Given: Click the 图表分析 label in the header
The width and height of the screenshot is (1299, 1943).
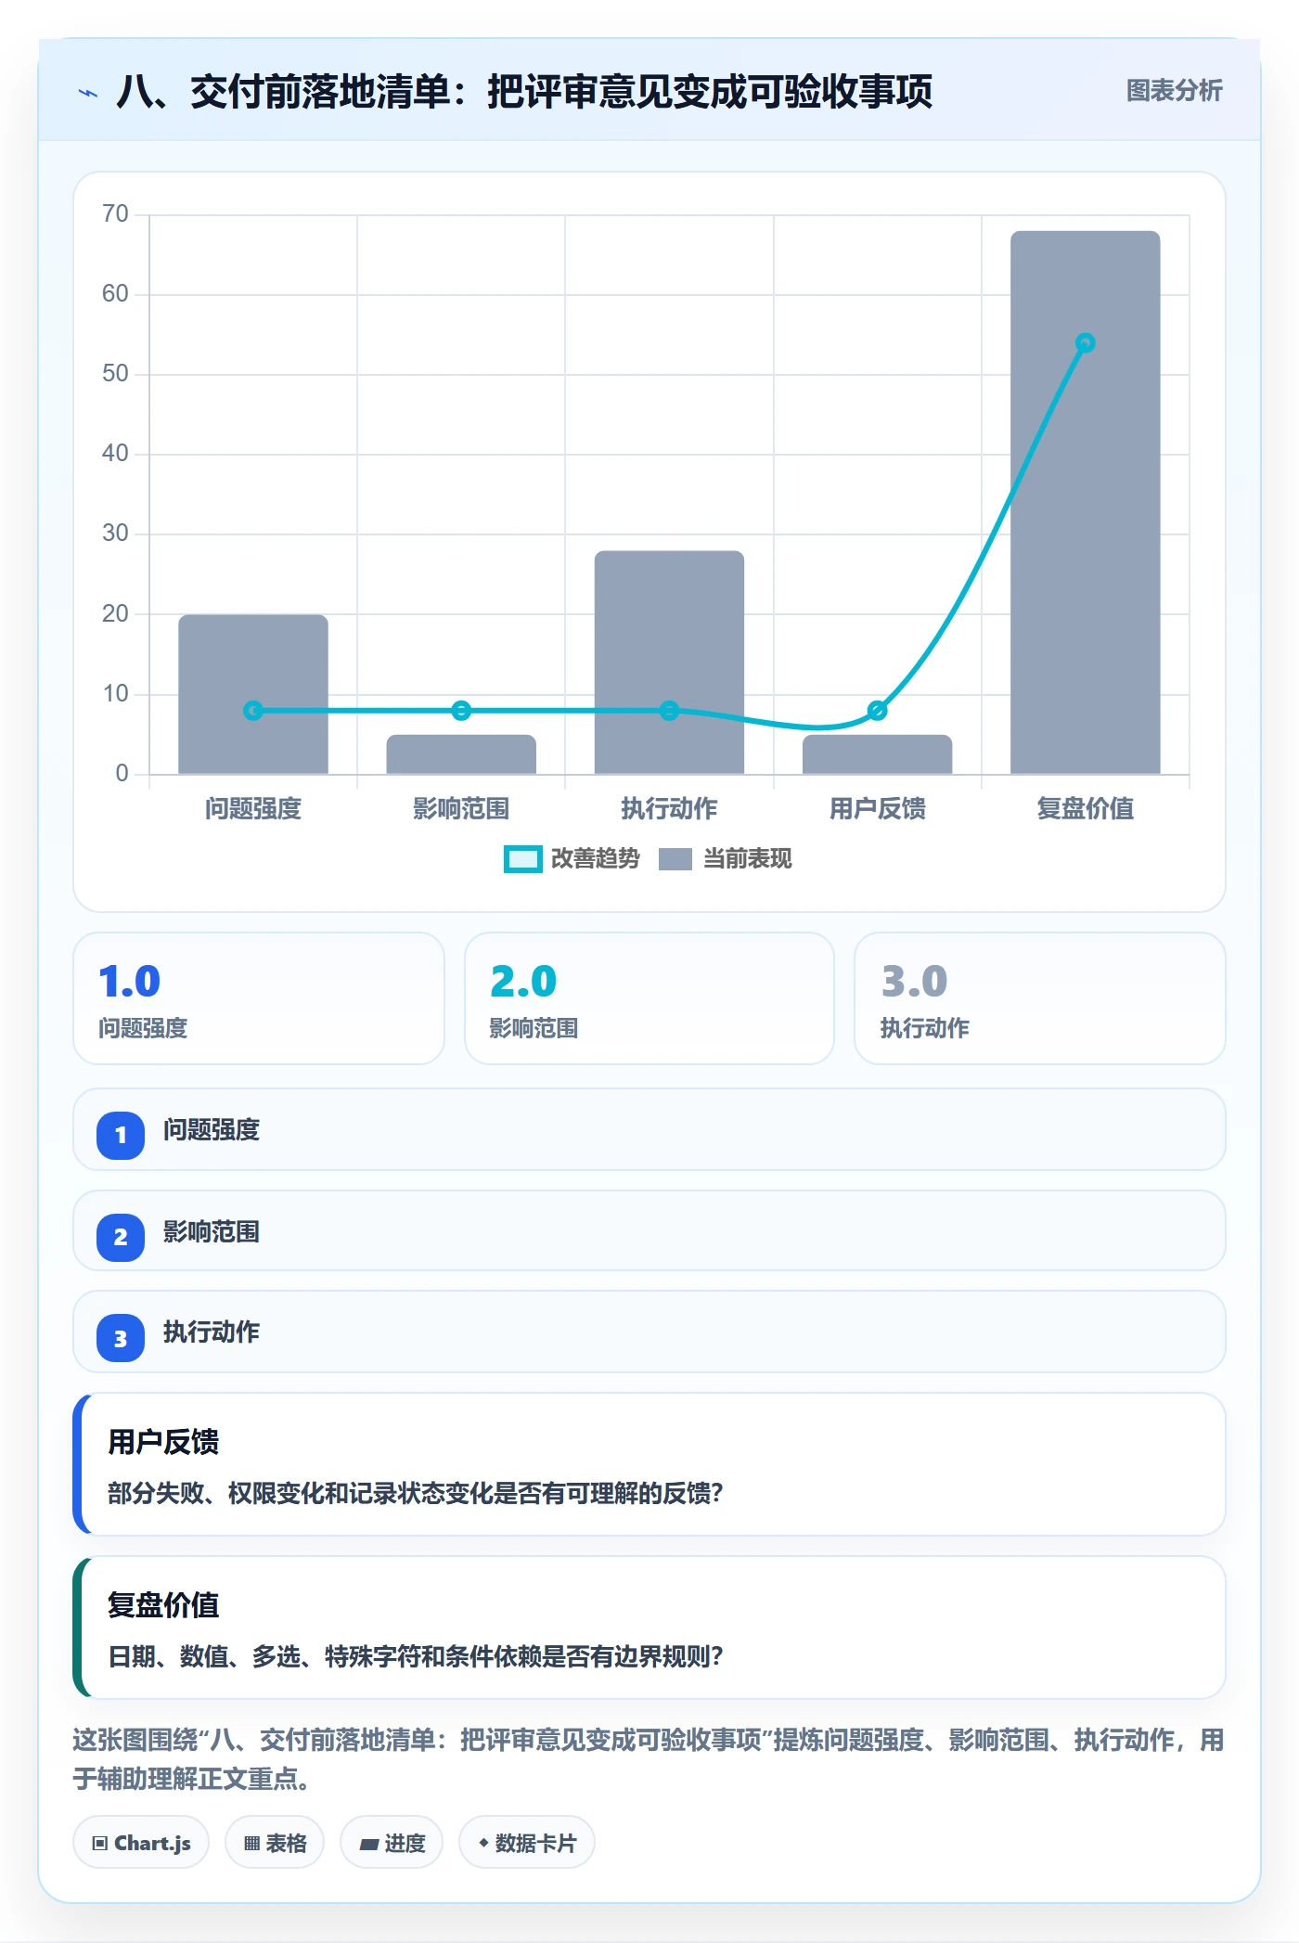Looking at the screenshot, I should tap(1174, 91).
